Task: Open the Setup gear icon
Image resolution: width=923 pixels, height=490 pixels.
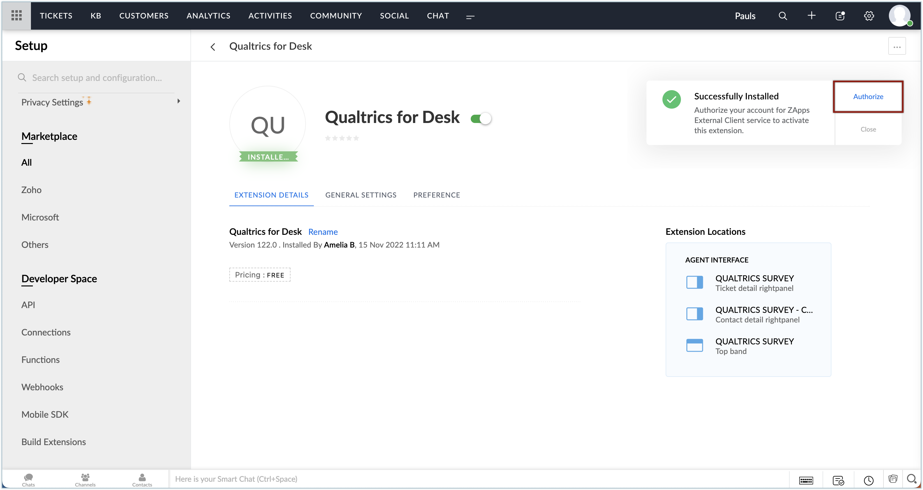Action: pyautogui.click(x=869, y=16)
